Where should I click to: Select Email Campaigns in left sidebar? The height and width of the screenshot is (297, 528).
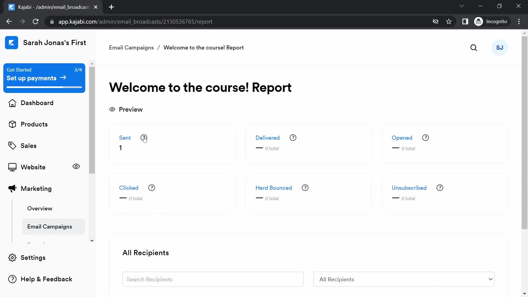pyautogui.click(x=50, y=227)
